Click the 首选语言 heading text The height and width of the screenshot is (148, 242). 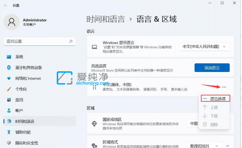pyautogui.click(x=99, y=66)
